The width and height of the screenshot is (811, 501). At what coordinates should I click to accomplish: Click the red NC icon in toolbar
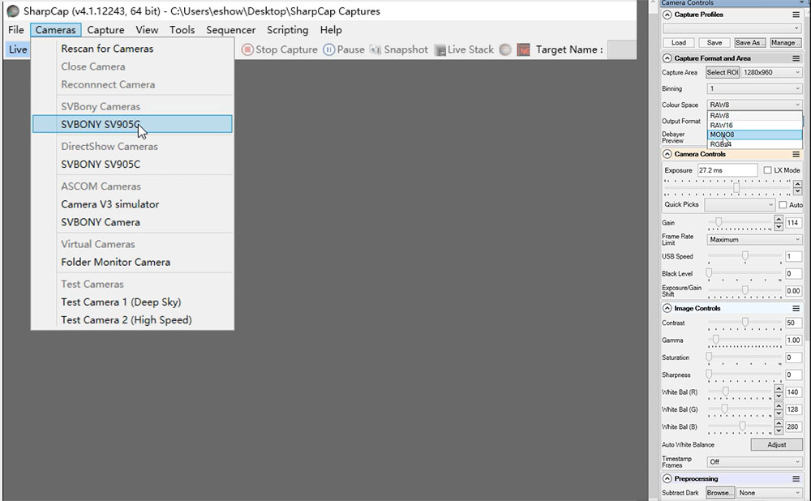[523, 49]
